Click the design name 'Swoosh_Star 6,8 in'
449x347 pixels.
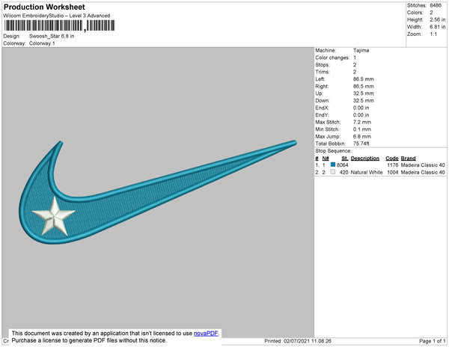click(52, 37)
